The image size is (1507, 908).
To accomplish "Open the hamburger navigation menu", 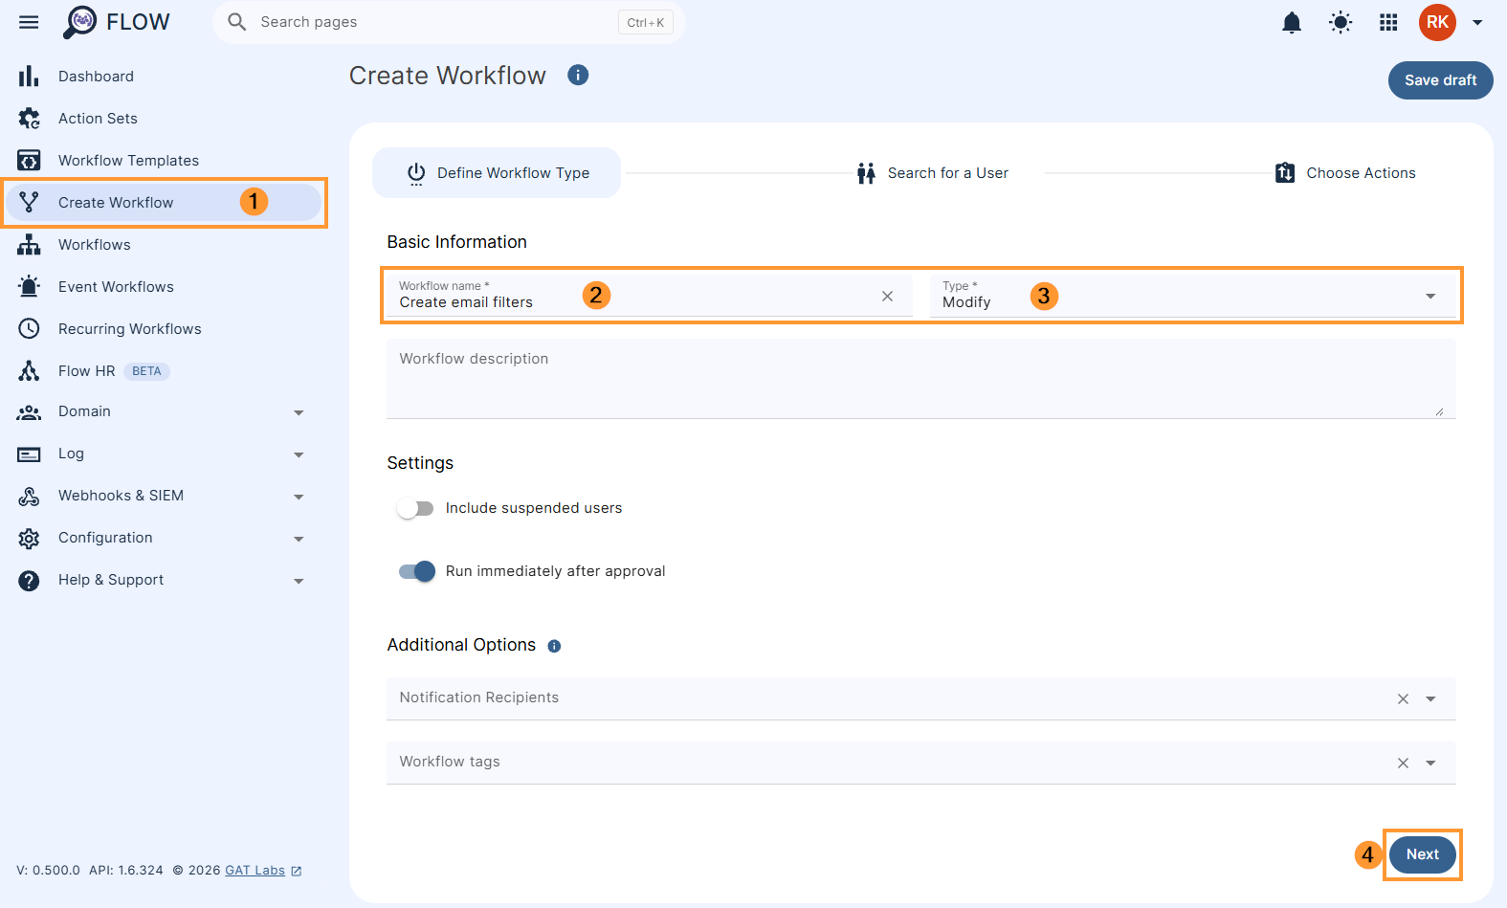I will click(29, 22).
